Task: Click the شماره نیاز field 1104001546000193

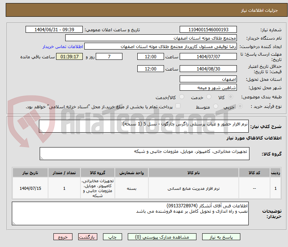Action: coord(208,30)
